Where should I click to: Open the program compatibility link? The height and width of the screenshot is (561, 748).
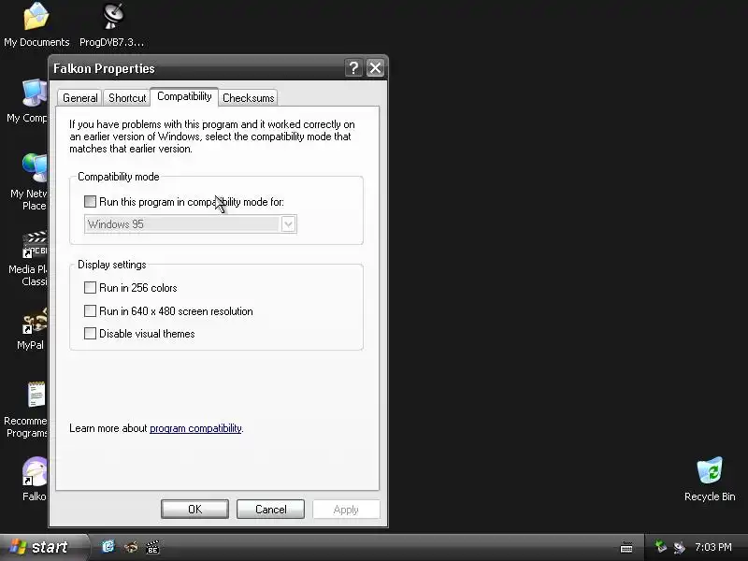pos(195,428)
